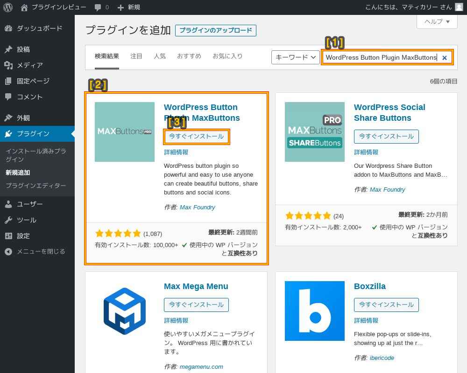Click the ツール wrench icon
The height and width of the screenshot is (373, 467).
8,220
